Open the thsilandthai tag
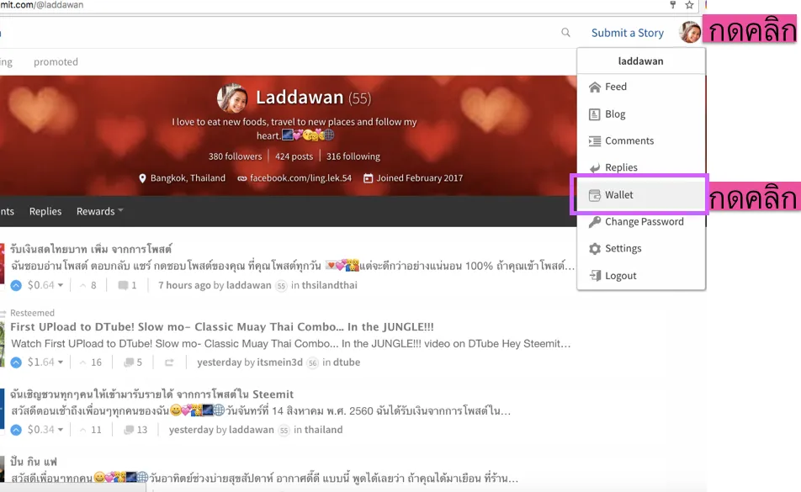 point(330,285)
